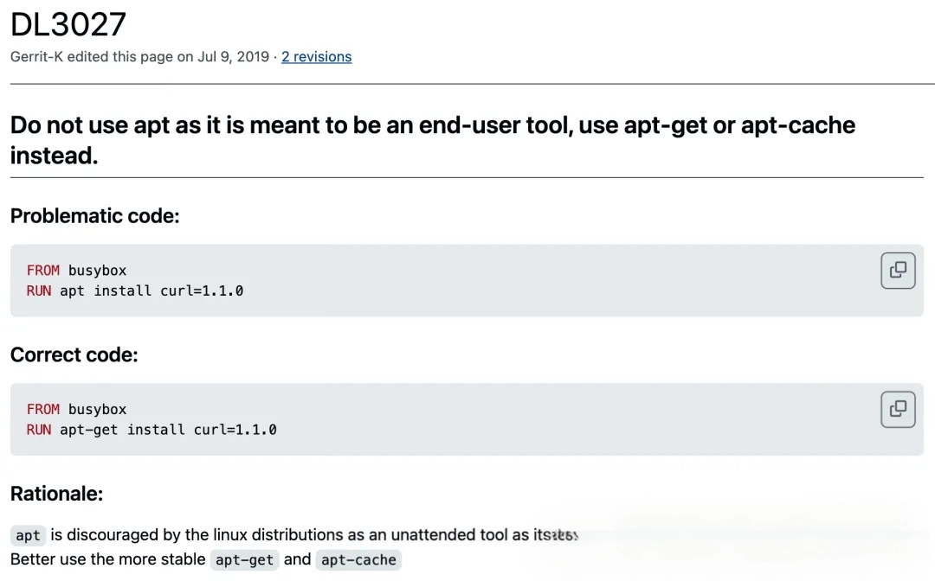Click the 'Better use the more stable' text
This screenshot has width=935, height=581.
coord(107,559)
